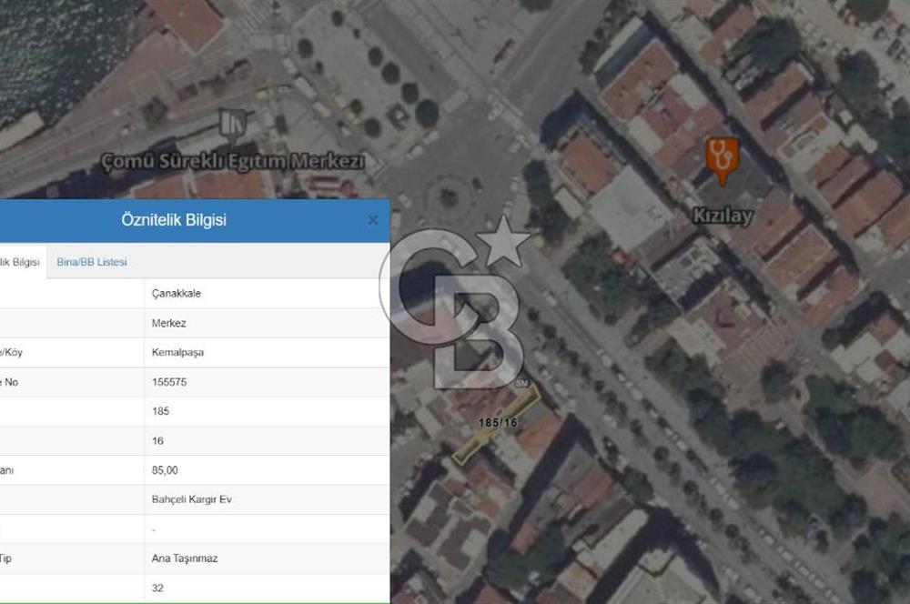Screen dimensions: 910x604
Task: Click the Kemalpaşa neighborhood value
Action: point(177,353)
